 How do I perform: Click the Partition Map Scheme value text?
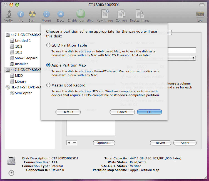[x=145, y=170]
